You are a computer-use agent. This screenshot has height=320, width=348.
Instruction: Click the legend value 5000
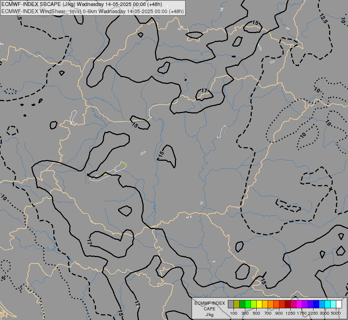click(336, 313)
